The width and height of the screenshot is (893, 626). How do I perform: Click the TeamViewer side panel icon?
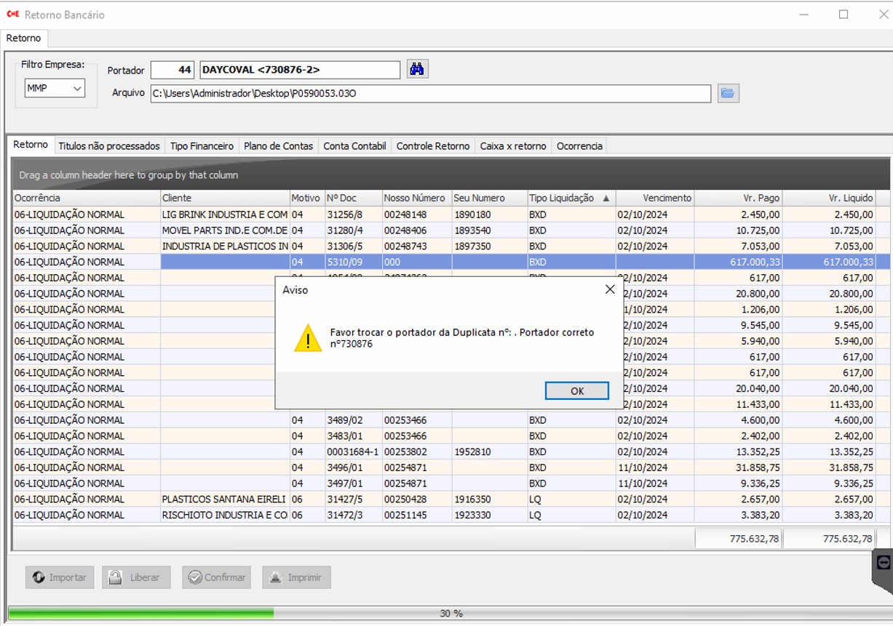[884, 562]
